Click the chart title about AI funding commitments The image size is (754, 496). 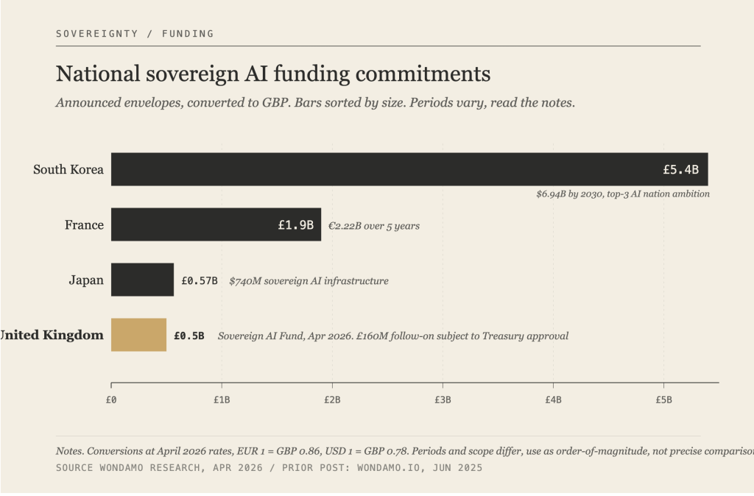pyautogui.click(x=273, y=74)
